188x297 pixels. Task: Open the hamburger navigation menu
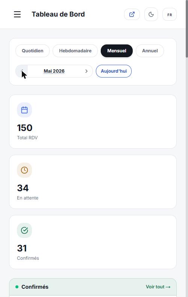17,14
